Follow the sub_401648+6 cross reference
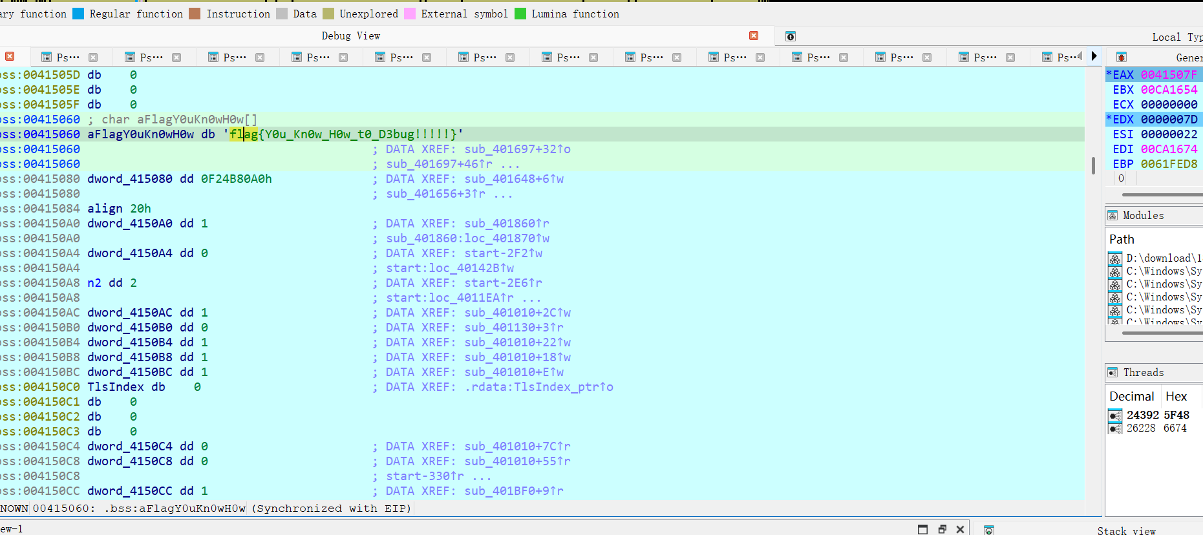The width and height of the screenshot is (1203, 535). click(514, 178)
